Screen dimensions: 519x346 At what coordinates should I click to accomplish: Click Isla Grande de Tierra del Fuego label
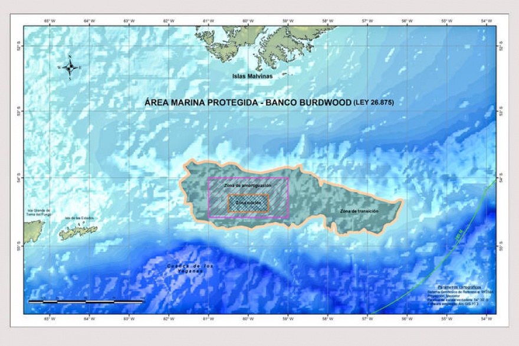coord(39,213)
